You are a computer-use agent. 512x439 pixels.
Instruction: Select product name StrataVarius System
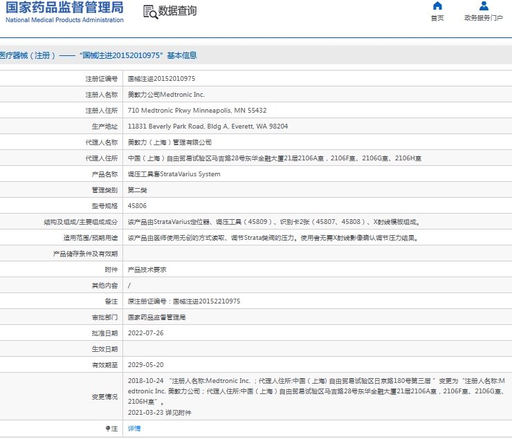coord(174,174)
